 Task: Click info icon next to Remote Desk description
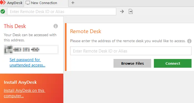point(189,41)
